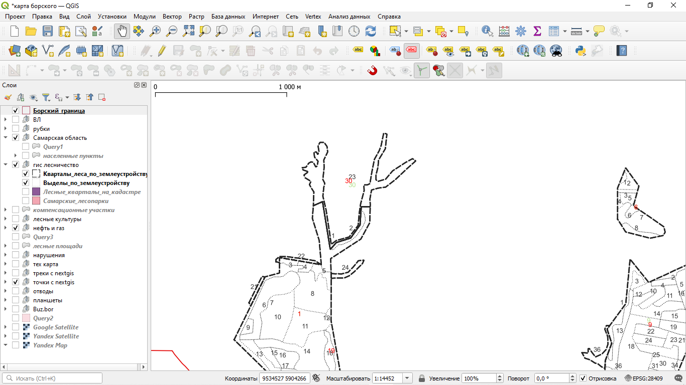This screenshot has height=385, width=686.
Task: Click the Zoom In magnifier icon
Action: [x=155, y=31]
